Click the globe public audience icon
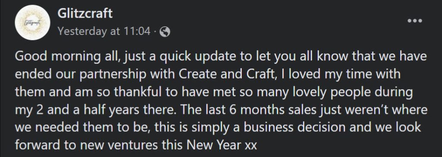This screenshot has width=442, height=157. coord(165,33)
